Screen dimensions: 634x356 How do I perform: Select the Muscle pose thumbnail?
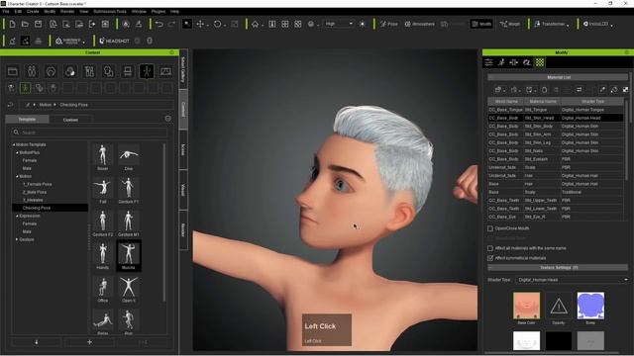click(129, 256)
